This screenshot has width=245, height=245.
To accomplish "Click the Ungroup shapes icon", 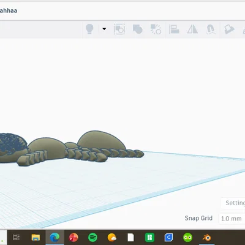I will click(156, 29).
